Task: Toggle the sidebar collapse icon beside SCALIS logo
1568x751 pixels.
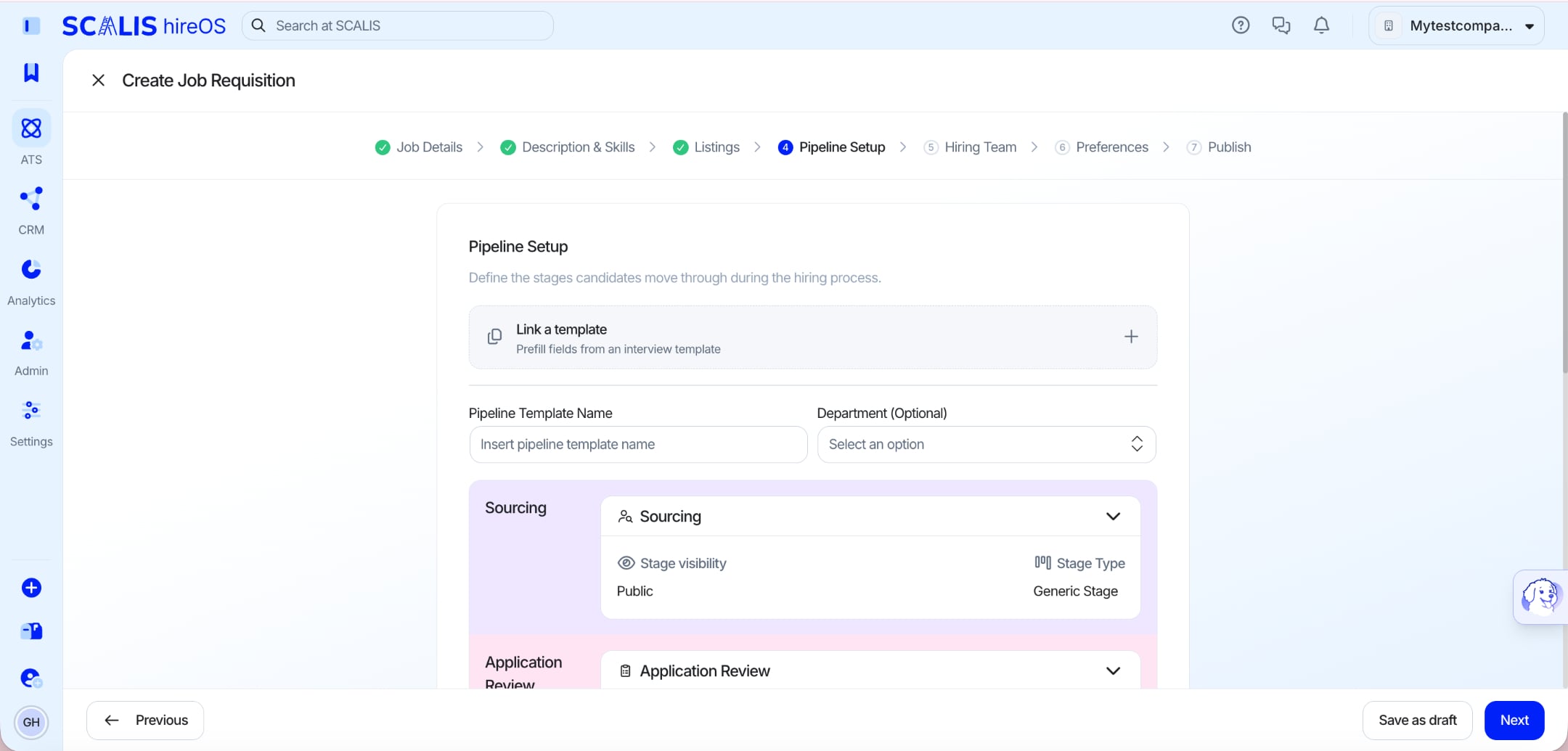Action: [x=31, y=26]
